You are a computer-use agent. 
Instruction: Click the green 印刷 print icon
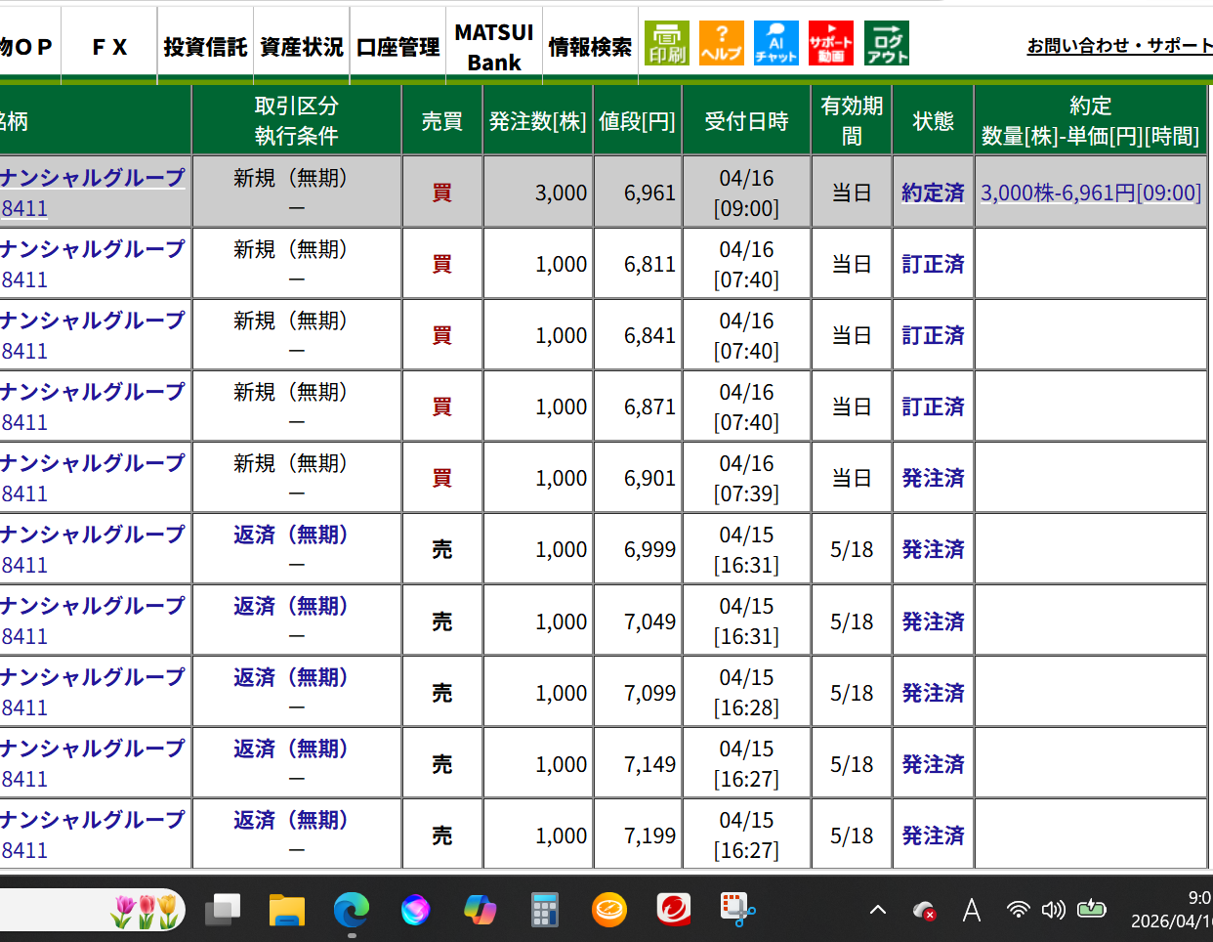coord(666,44)
